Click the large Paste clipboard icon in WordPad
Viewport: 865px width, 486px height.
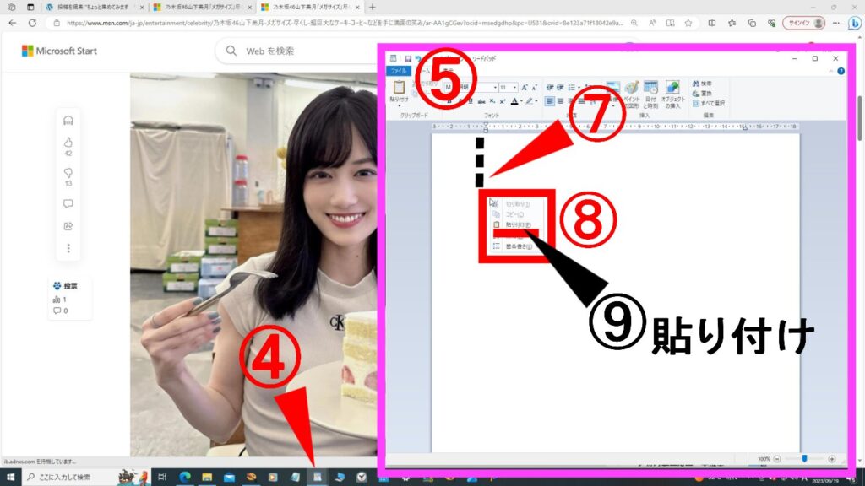point(399,87)
